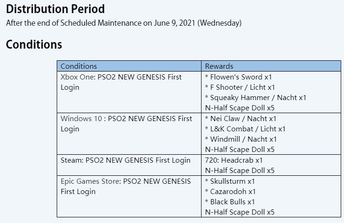Select the June 9, 2021 maintenance text

pyautogui.click(x=123, y=23)
